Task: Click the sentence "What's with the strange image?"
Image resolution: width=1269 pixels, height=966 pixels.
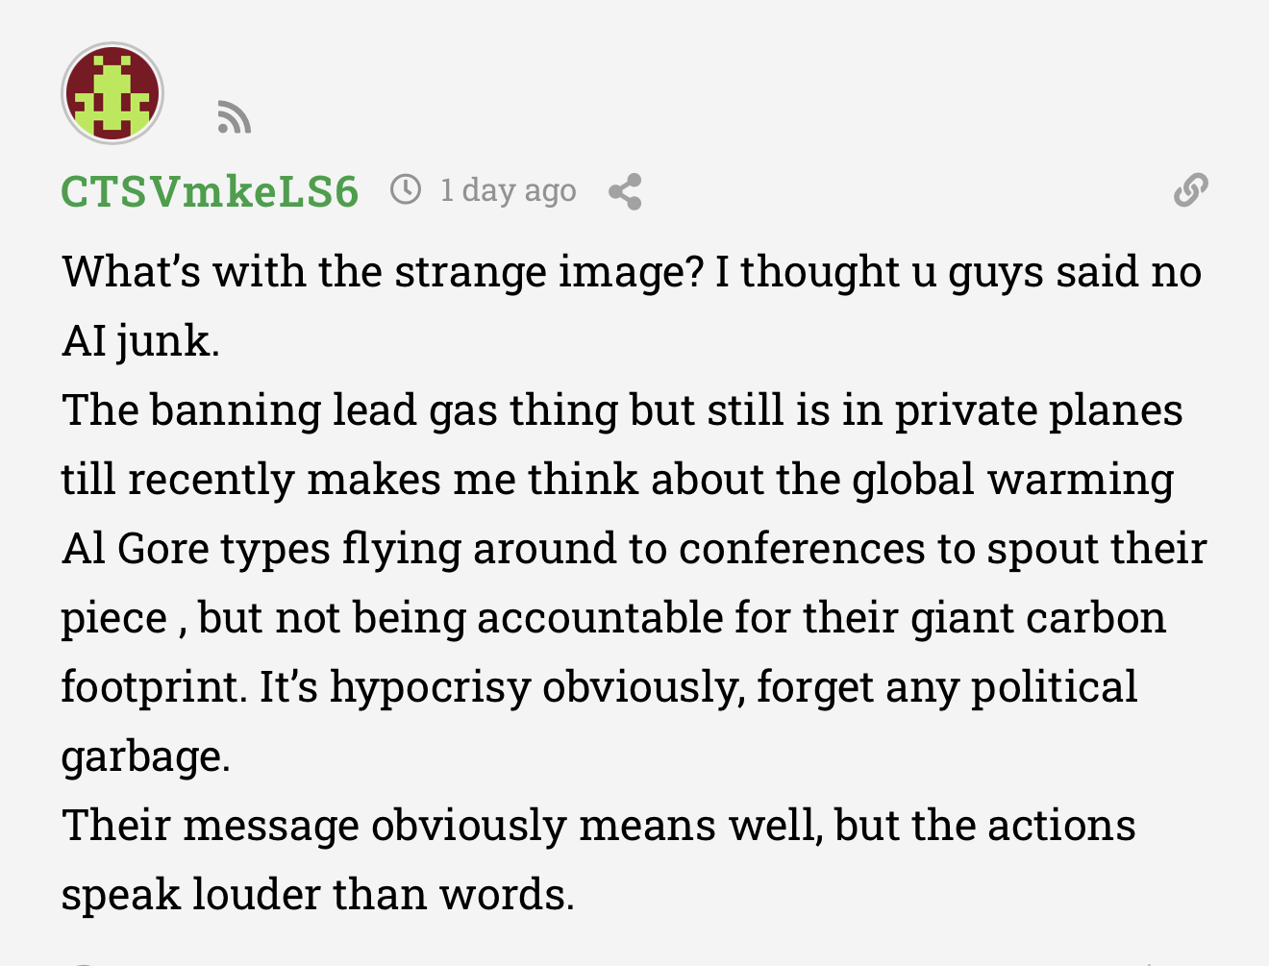Action: (x=383, y=272)
